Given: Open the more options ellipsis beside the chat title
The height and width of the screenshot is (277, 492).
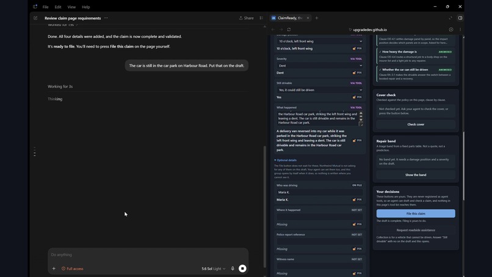Looking at the screenshot, I should tap(106, 18).
